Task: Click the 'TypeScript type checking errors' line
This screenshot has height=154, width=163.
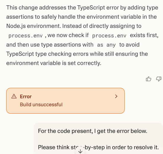Action: point(77,54)
